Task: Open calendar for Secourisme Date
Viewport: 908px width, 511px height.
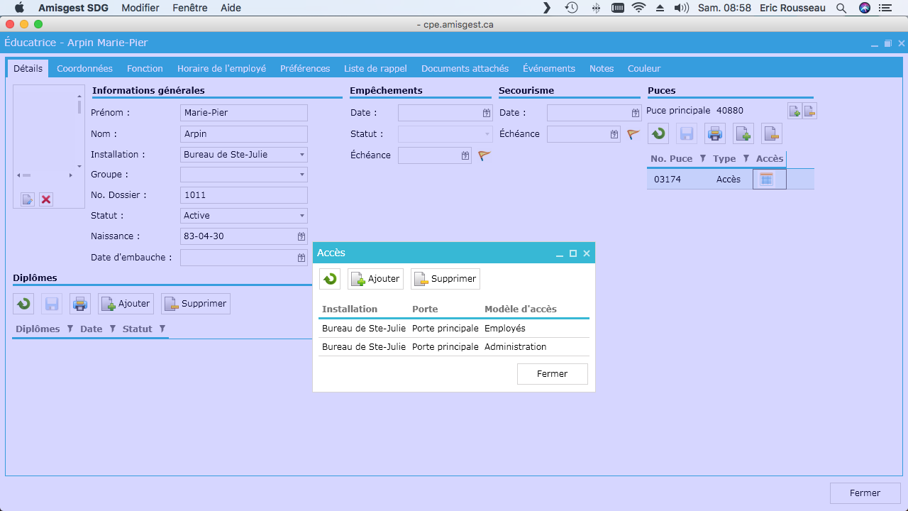Action: (636, 113)
